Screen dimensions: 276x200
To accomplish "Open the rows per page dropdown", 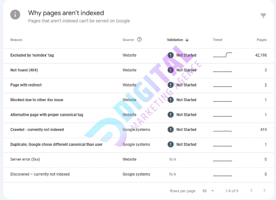I will (x=208, y=191).
